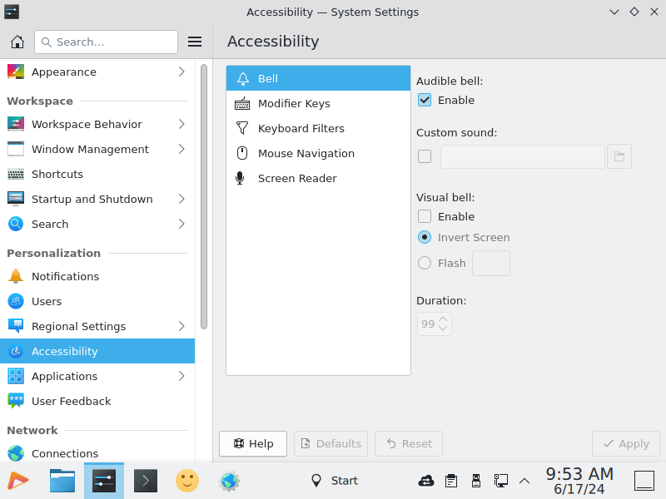Show hidden system tray icons arrow
This screenshot has width=666, height=499.
(524, 481)
